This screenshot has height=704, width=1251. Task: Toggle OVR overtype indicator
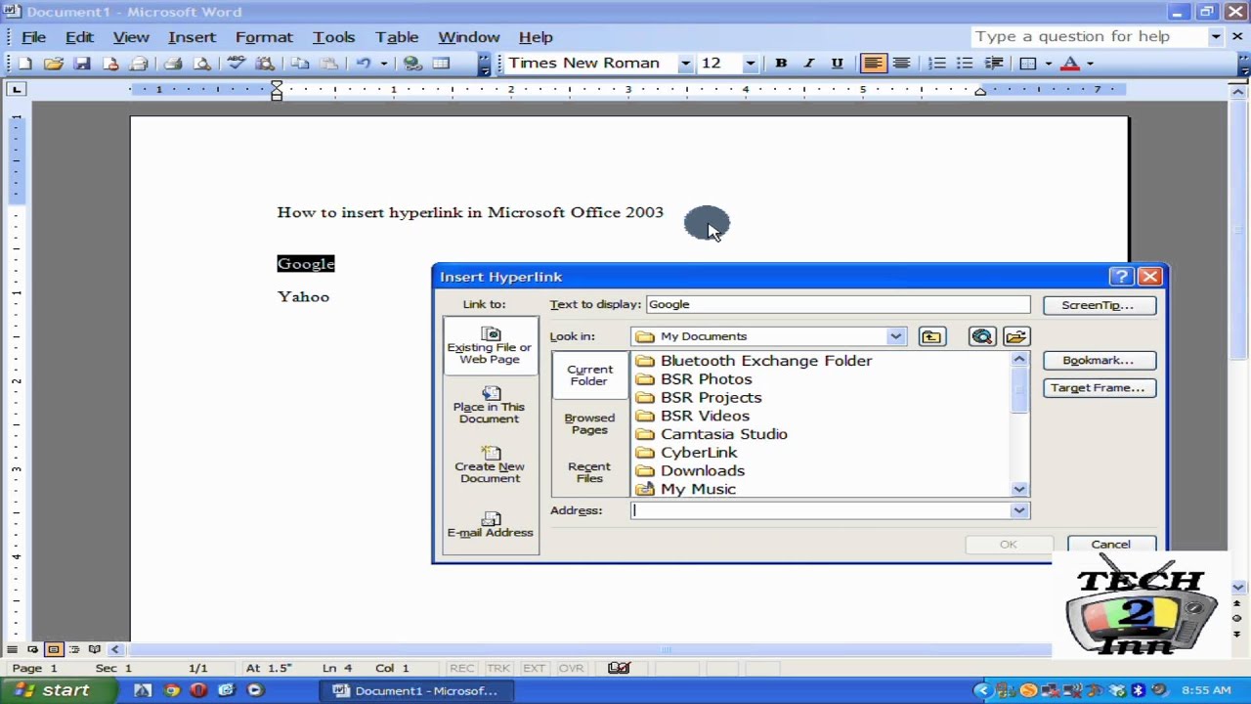(x=571, y=668)
